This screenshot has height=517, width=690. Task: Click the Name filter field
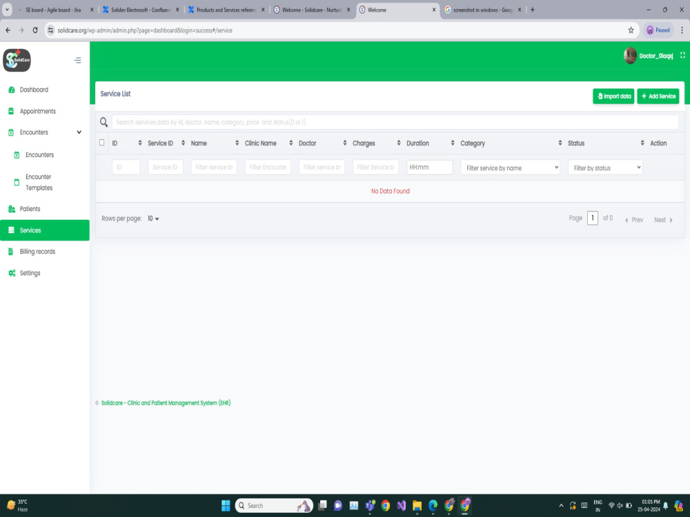[x=214, y=167]
